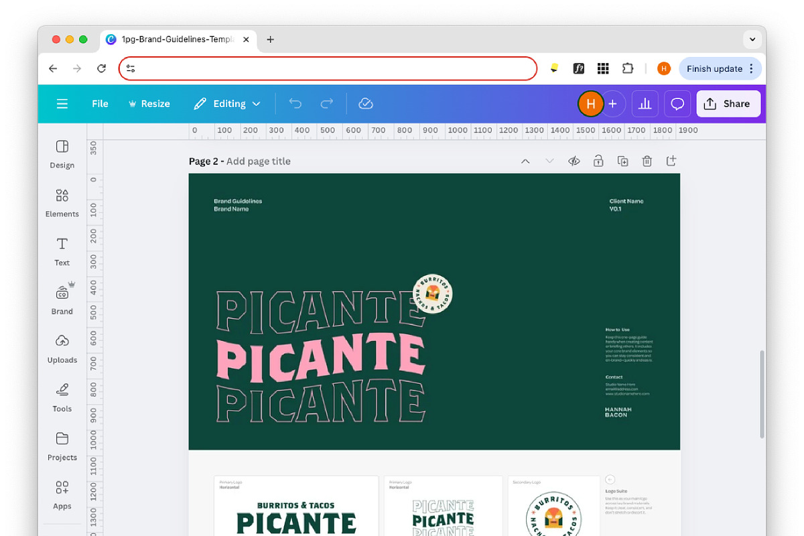Image resolution: width=804 pixels, height=536 pixels.
Task: Click the grid extension icon
Action: pos(603,68)
